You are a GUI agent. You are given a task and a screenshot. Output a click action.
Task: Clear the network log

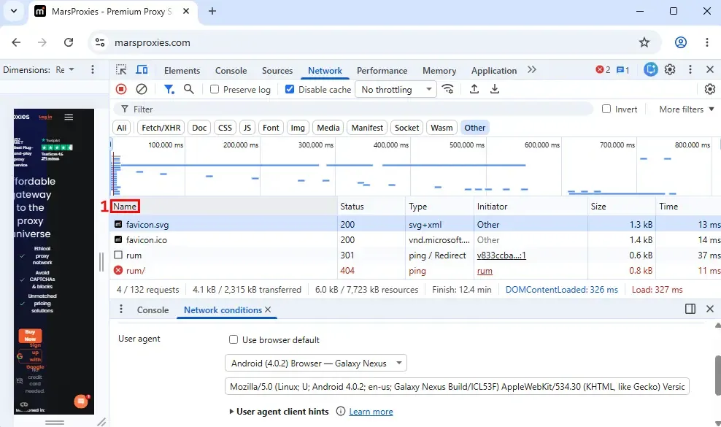(142, 89)
